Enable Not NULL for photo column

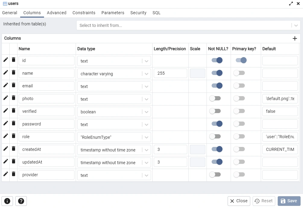click(x=215, y=98)
